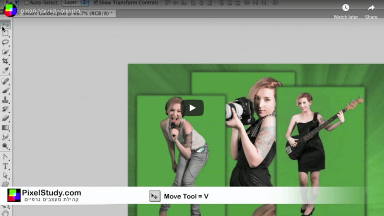Select the Clone Stamp tool

click(x=5, y=99)
